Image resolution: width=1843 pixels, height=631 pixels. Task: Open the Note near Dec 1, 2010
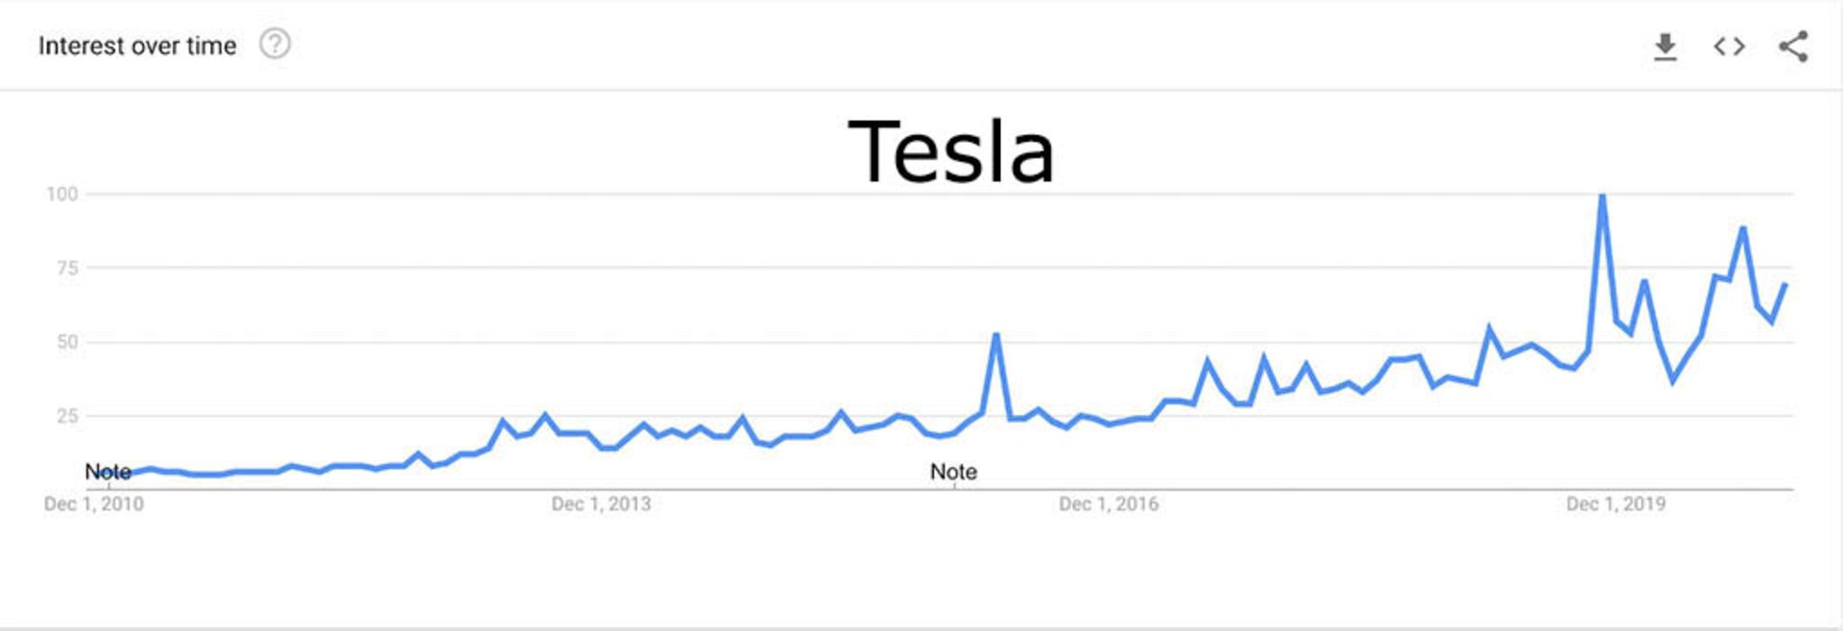[x=108, y=472]
